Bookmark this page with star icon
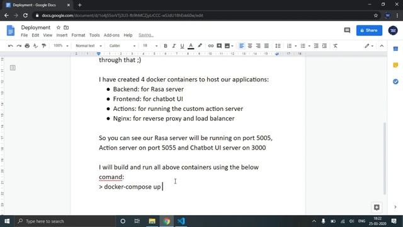 376,15
